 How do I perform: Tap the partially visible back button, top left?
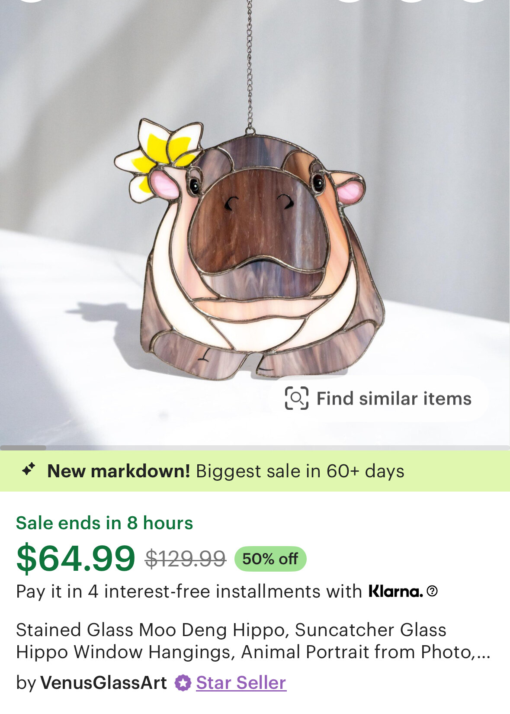click(31, 1)
